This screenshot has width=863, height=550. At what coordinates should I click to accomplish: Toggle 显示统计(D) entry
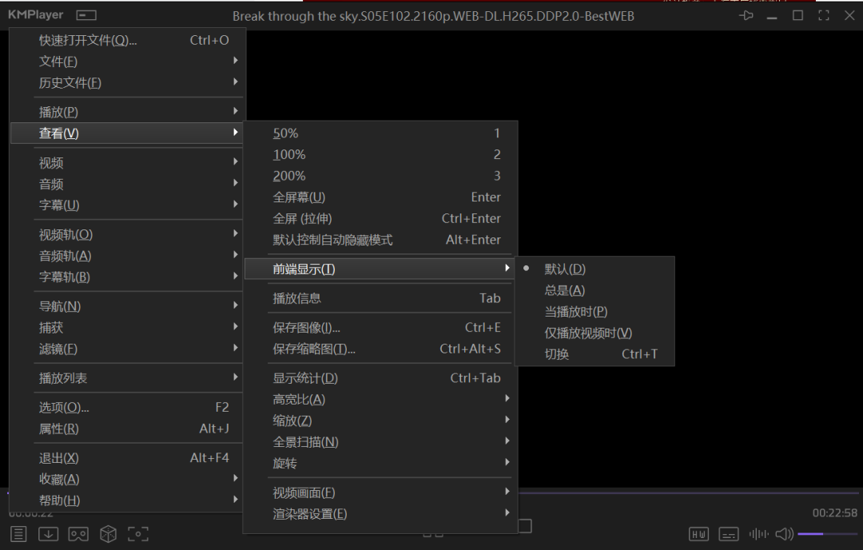click(380, 378)
